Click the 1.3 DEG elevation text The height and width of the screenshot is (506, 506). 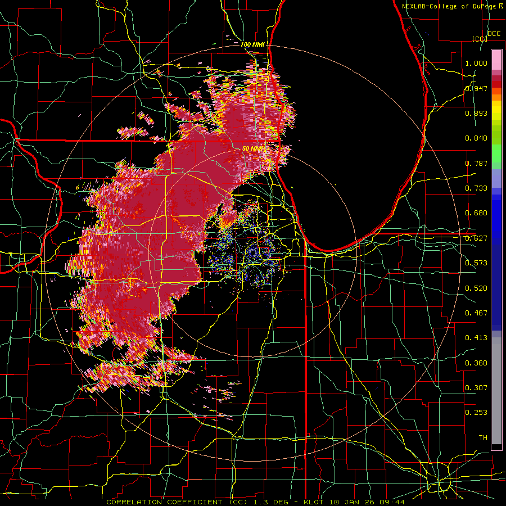(x=270, y=502)
